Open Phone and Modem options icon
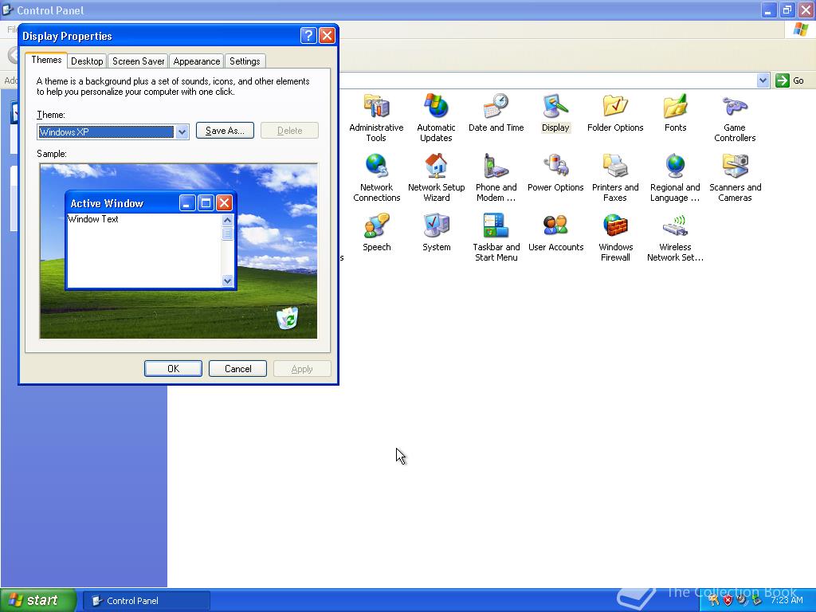The image size is (816, 612). (x=496, y=166)
